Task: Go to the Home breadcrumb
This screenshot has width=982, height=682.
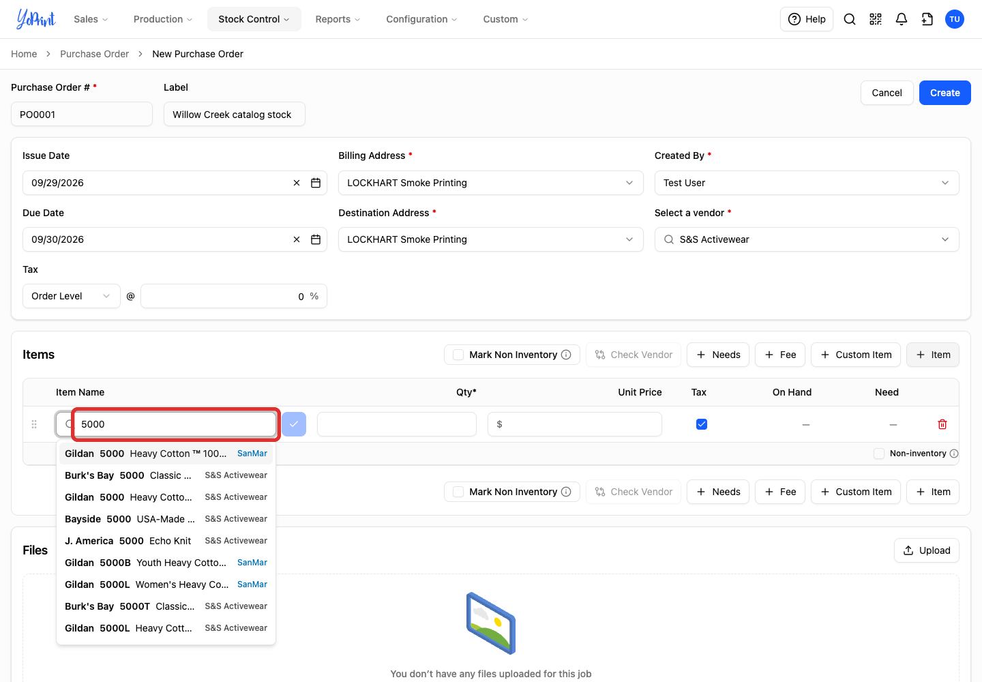Action: coord(24,54)
